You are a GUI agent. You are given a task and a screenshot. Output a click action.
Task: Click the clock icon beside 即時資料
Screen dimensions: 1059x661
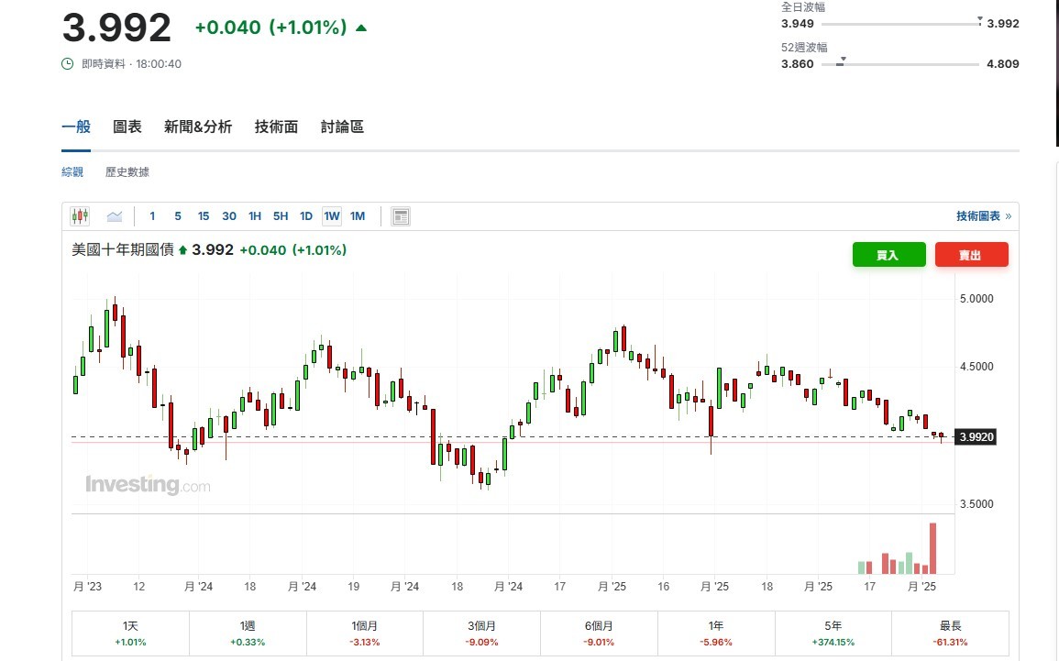click(x=68, y=64)
